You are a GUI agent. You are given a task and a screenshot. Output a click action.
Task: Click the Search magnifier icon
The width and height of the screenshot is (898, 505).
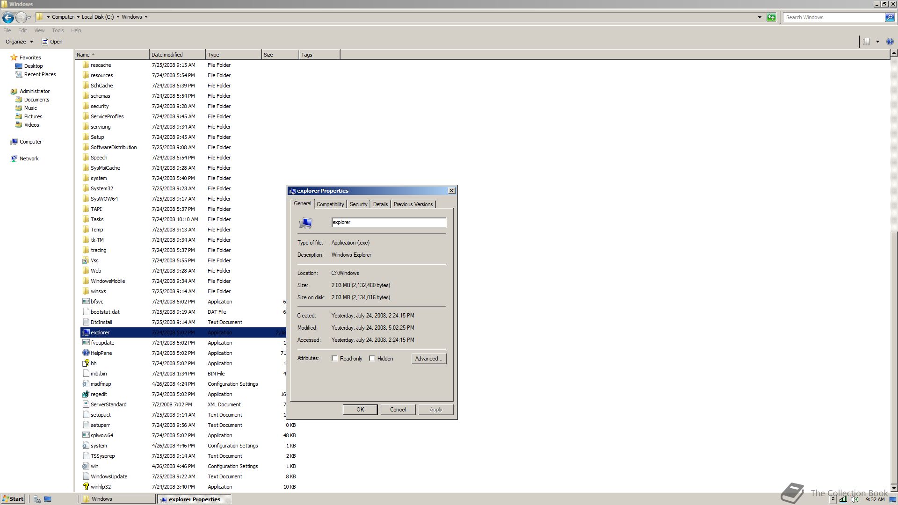[x=889, y=17]
